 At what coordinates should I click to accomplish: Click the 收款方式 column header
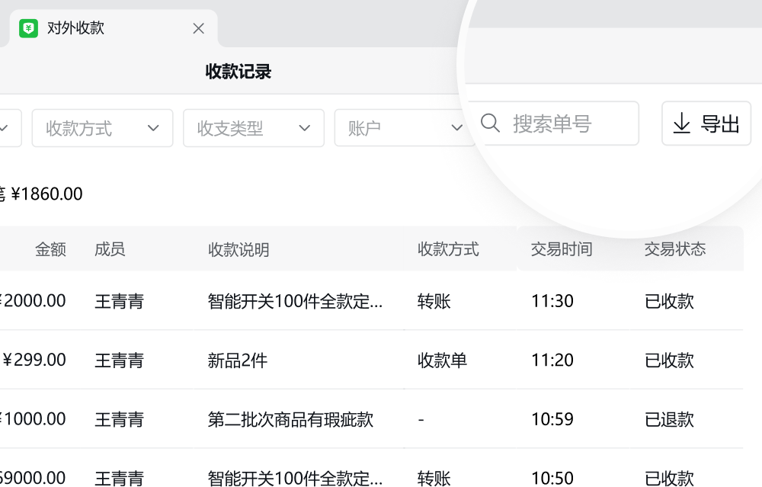tap(448, 249)
